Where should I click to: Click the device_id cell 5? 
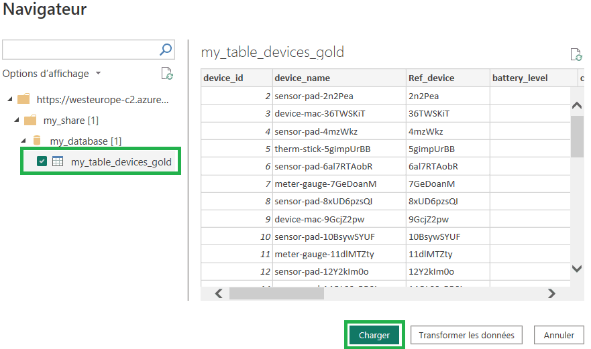click(x=237, y=149)
